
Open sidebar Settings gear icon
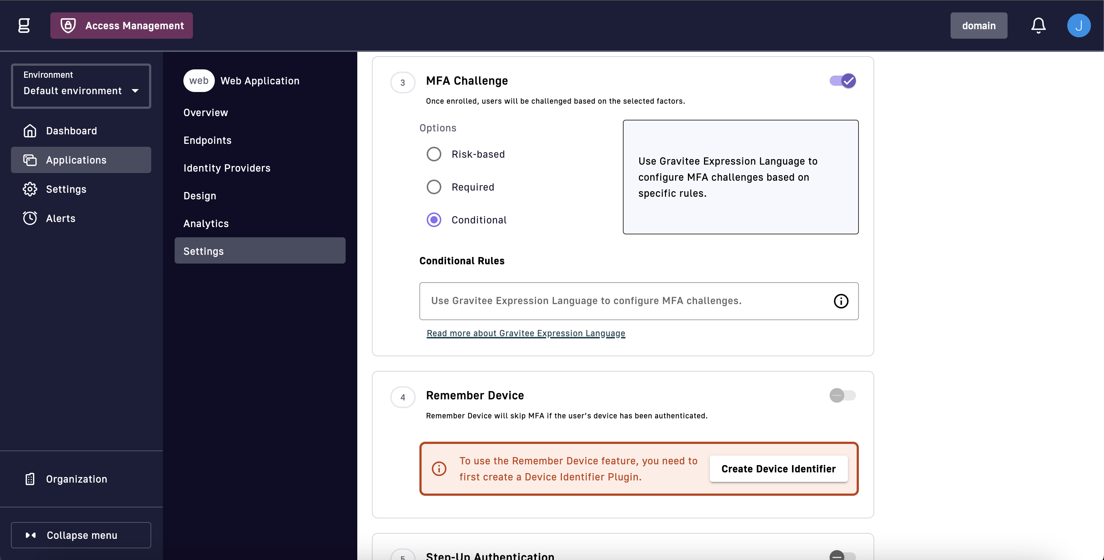30,189
